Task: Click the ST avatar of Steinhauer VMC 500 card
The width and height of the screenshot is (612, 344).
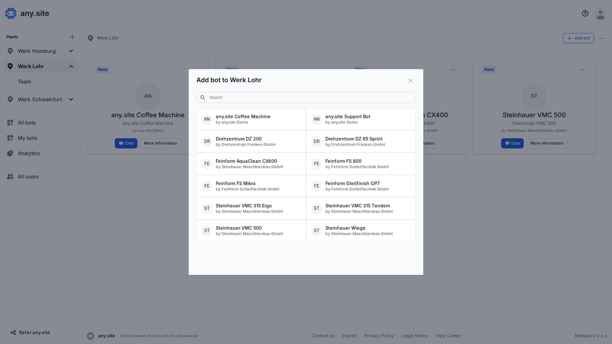Action: coord(534,96)
